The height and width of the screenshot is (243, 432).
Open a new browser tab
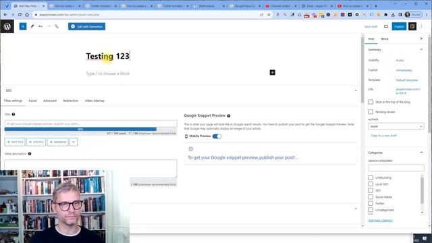click(376, 6)
